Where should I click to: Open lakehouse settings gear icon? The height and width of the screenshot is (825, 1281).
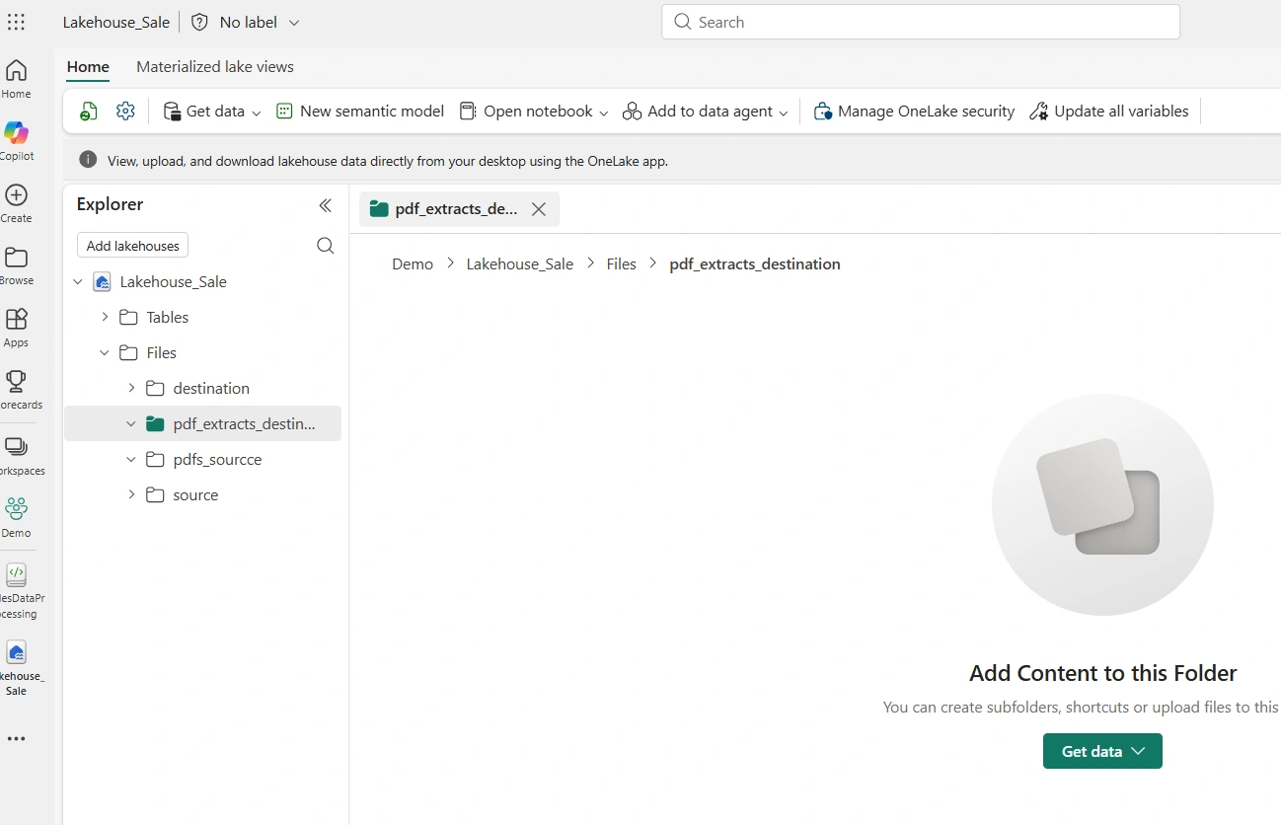pyautogui.click(x=125, y=112)
